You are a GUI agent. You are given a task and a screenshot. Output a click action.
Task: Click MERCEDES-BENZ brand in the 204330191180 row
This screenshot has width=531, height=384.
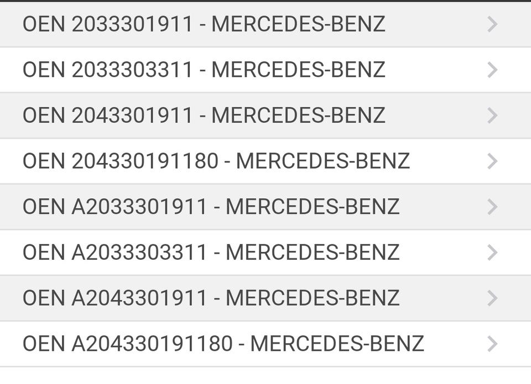tap(322, 161)
